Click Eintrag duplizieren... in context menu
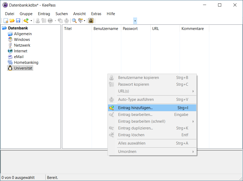243x181 pixels. 152,128
